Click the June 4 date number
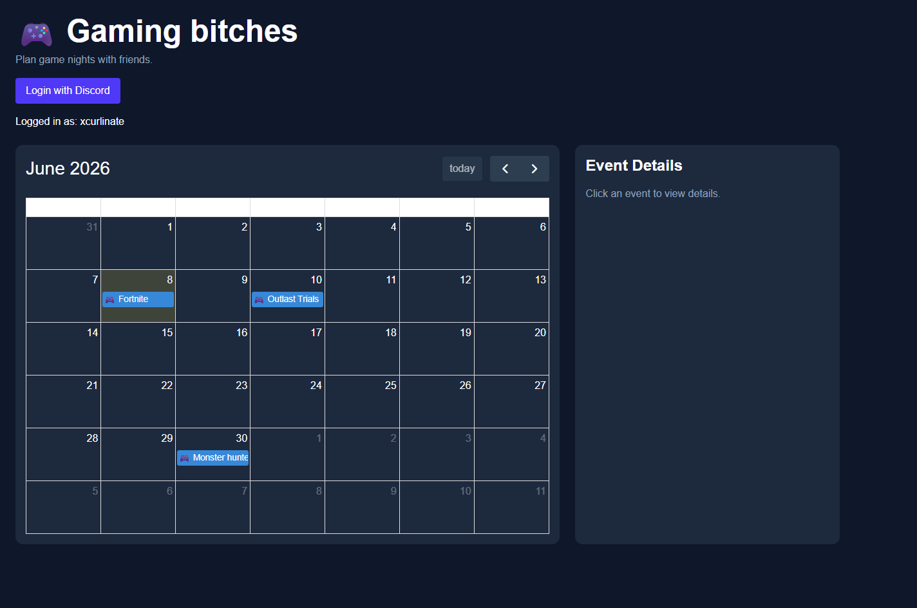Image resolution: width=917 pixels, height=608 pixels. point(393,227)
